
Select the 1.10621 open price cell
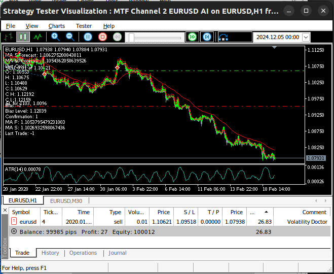[x=162, y=222]
